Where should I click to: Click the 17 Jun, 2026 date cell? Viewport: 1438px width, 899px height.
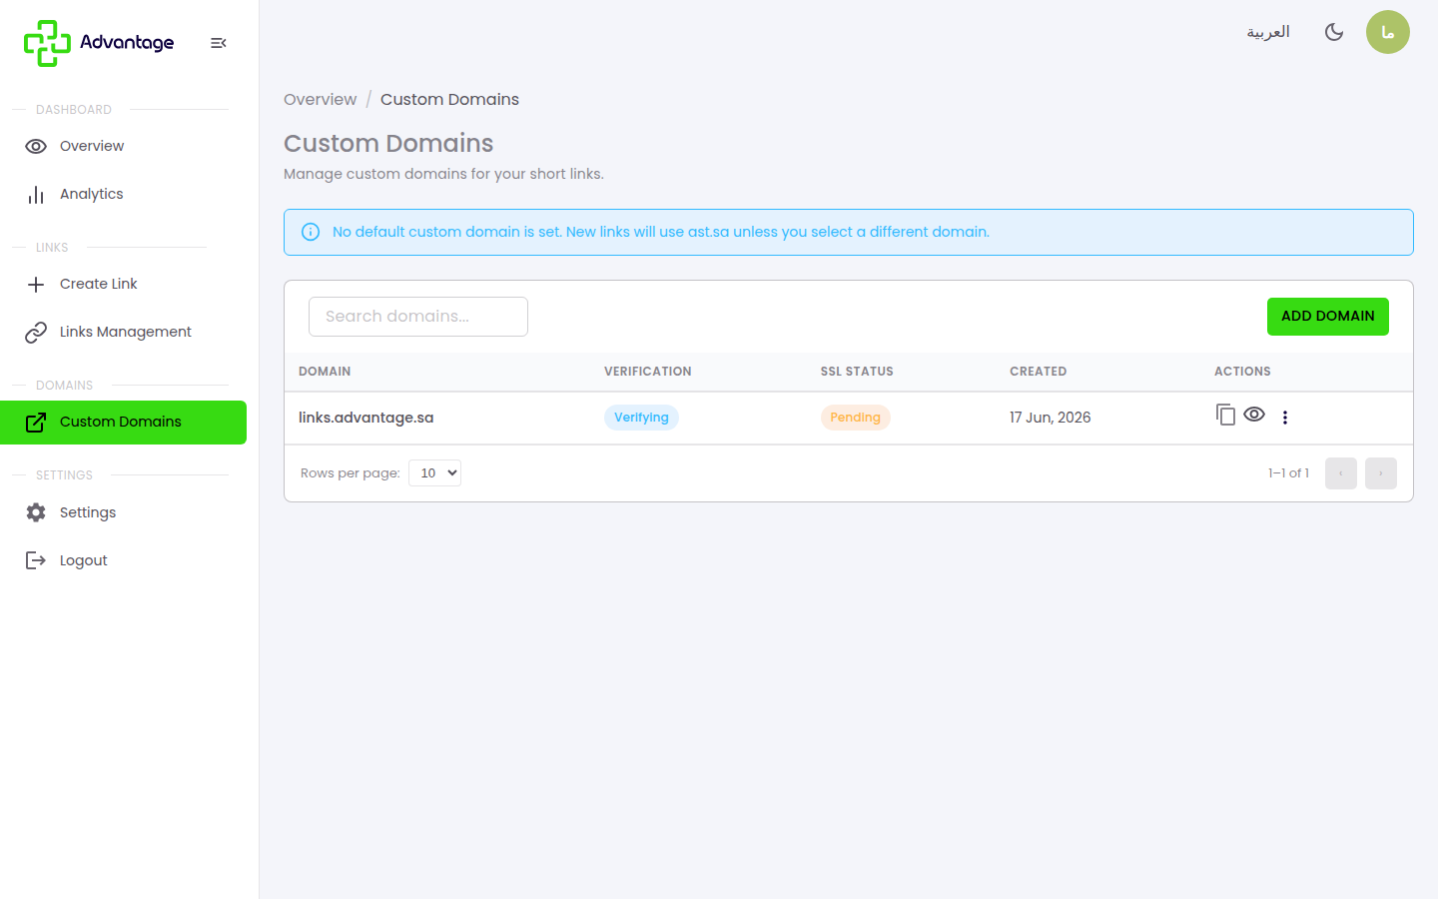pos(1051,418)
